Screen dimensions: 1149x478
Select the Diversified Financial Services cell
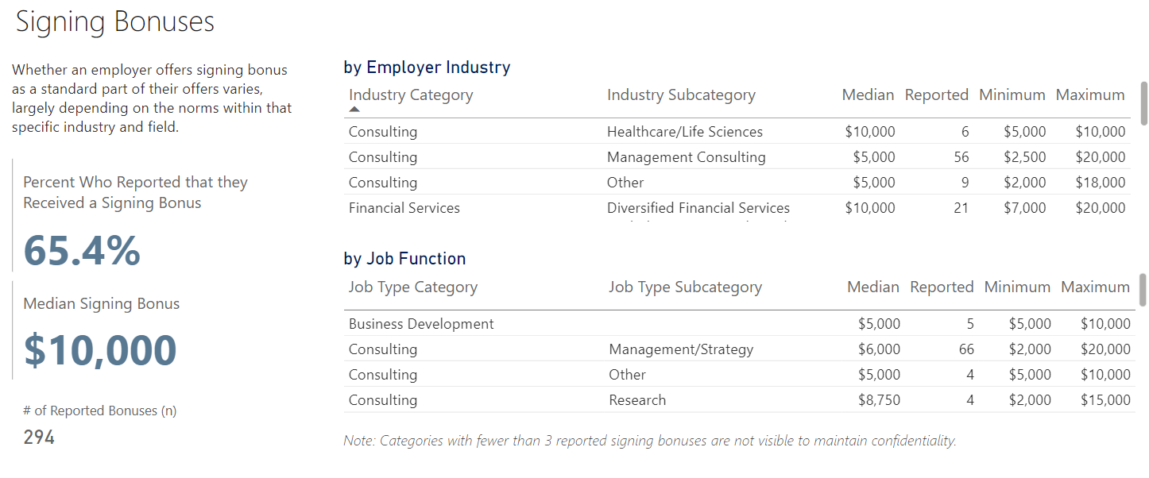[698, 208]
